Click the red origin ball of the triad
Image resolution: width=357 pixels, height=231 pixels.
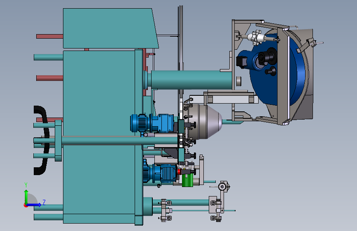(26, 205)
